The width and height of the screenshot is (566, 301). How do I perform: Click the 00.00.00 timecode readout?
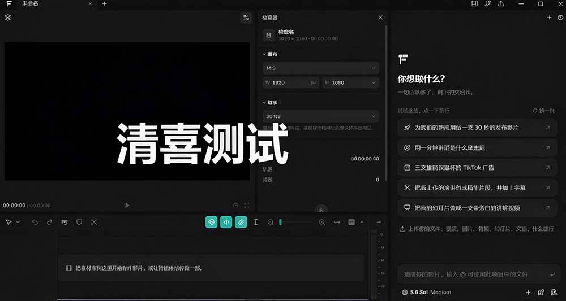(x=14, y=206)
